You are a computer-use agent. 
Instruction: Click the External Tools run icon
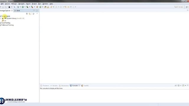coord(32,7)
